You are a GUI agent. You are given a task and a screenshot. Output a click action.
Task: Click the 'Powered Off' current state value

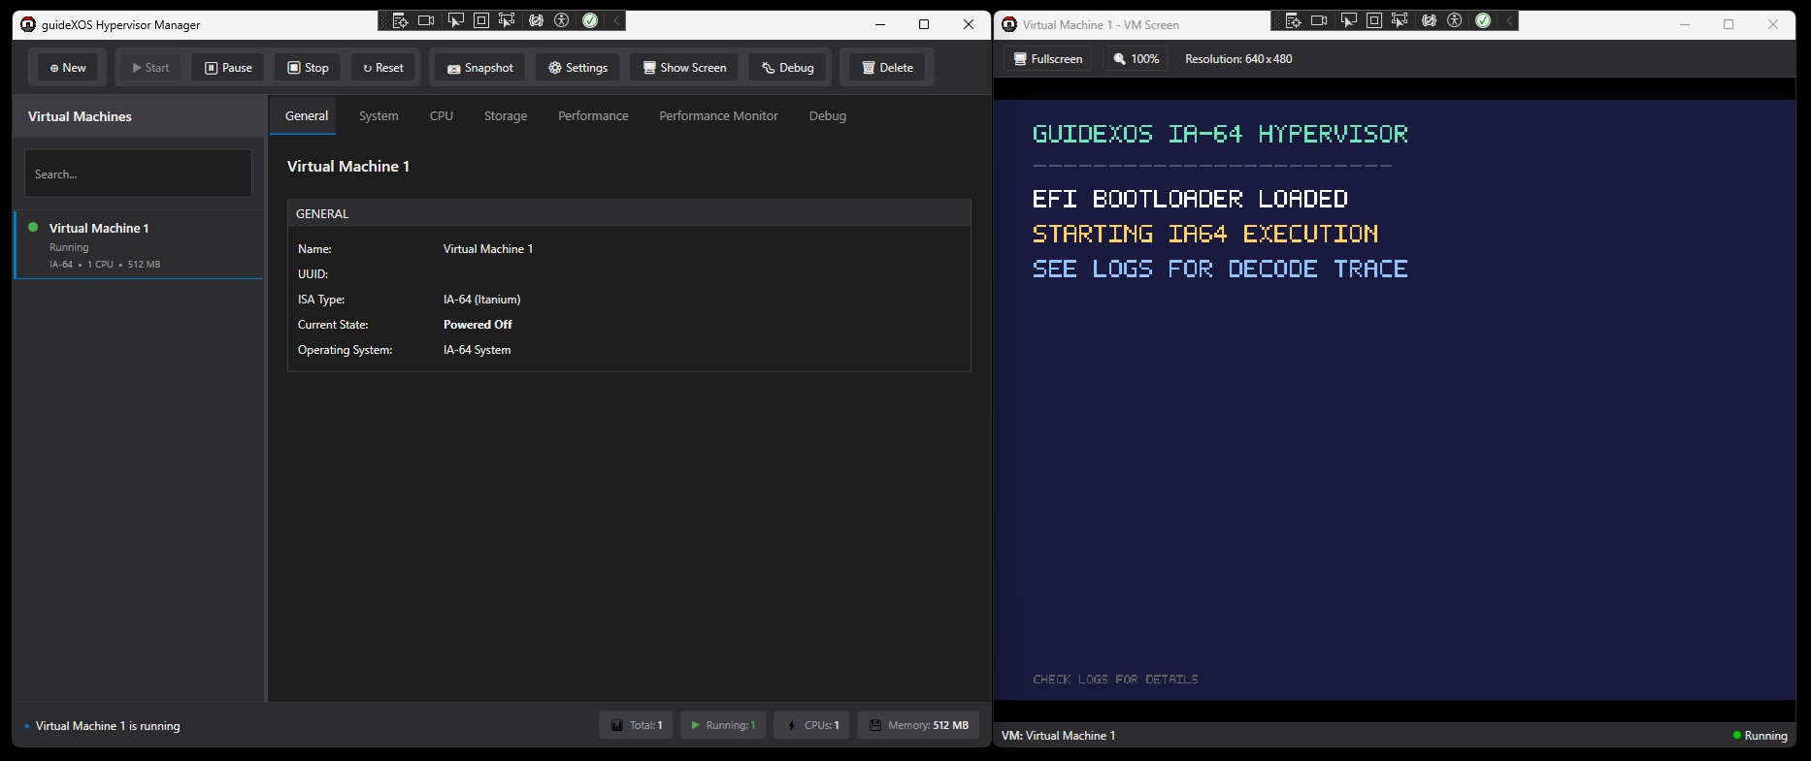[477, 325]
